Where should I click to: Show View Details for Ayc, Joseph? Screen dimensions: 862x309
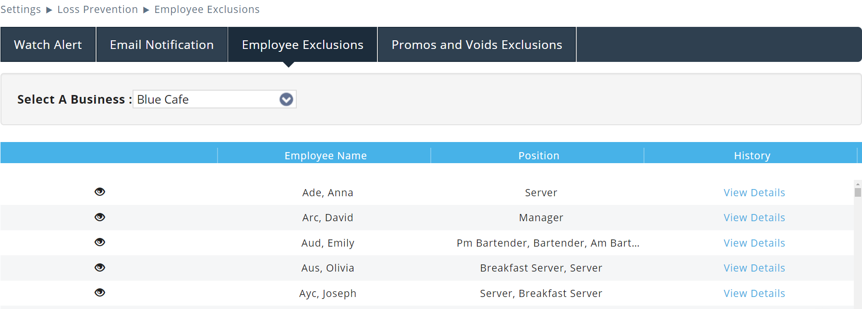coord(754,293)
